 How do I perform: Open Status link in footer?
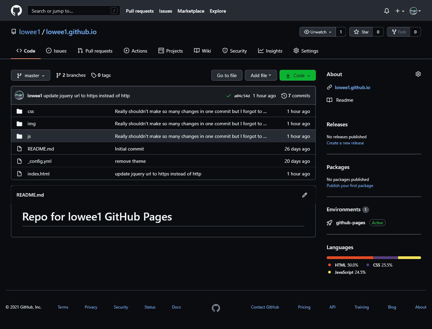150,307
